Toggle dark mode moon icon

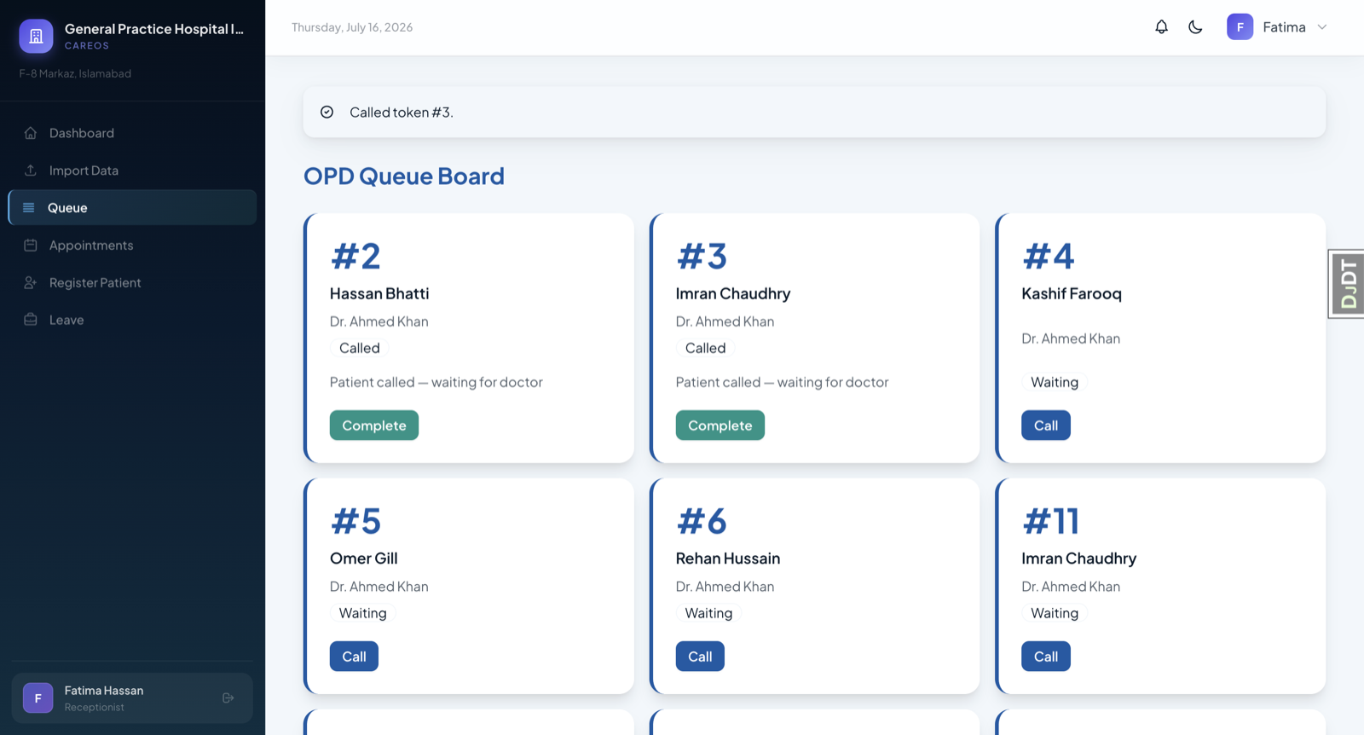(x=1195, y=27)
